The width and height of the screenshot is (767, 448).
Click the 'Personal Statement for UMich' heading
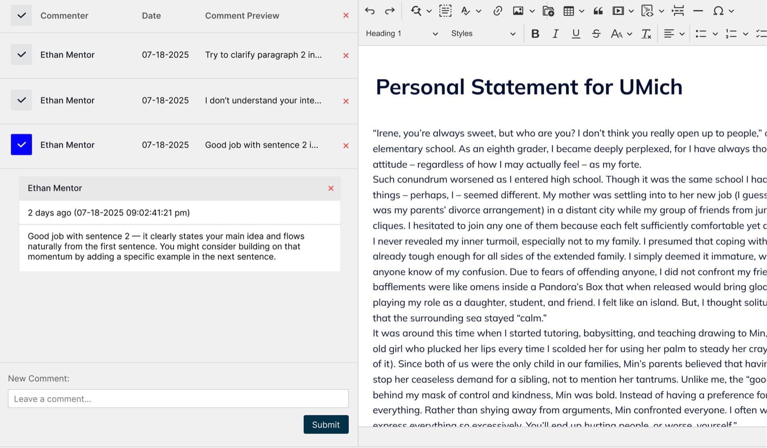(529, 87)
